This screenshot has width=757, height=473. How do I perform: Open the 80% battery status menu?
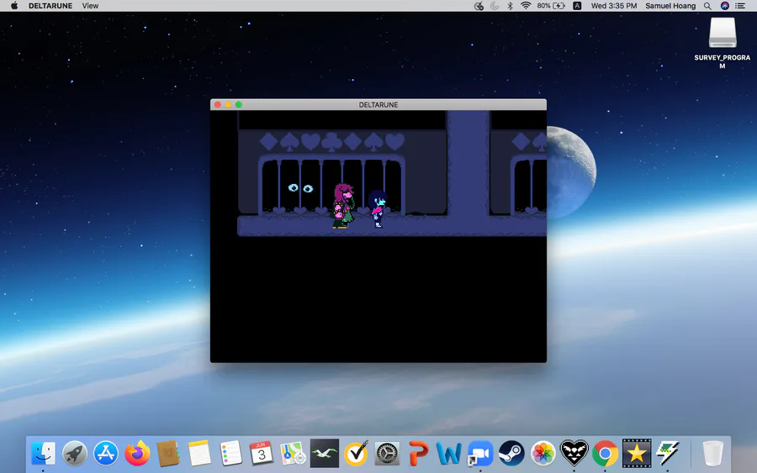[x=551, y=6]
